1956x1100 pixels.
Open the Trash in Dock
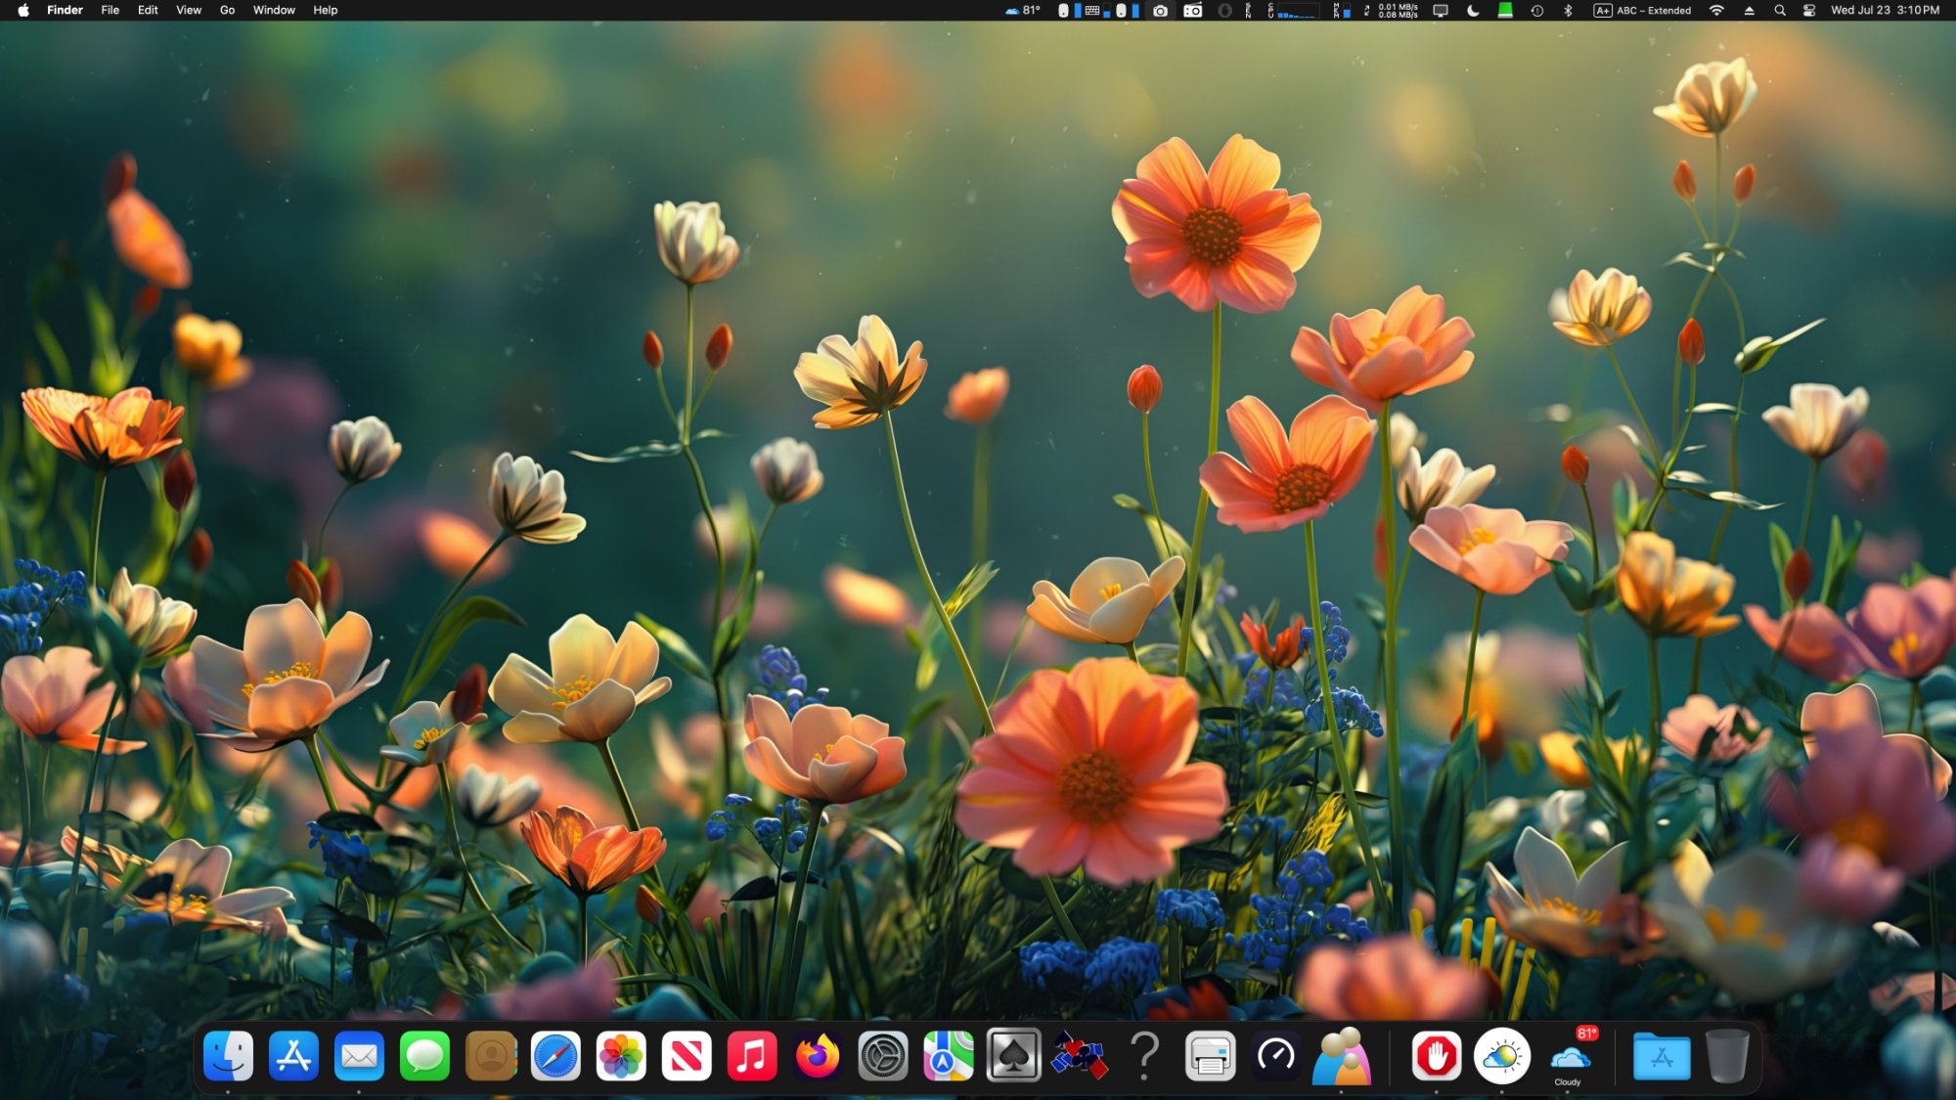click(1727, 1056)
